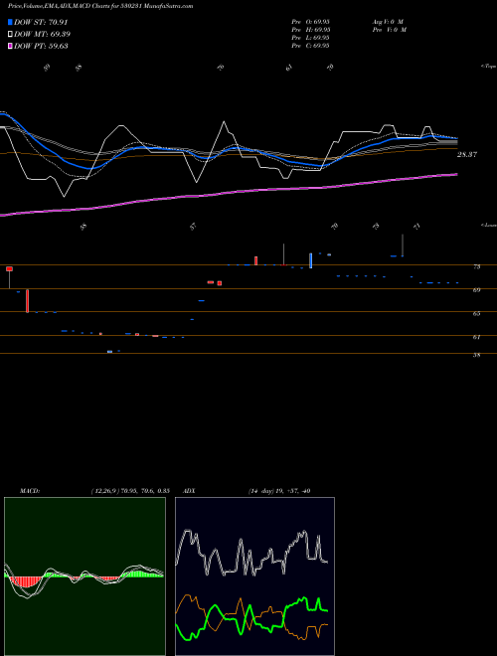Click the '<Tops' marker label
Screen dimensions: 497x656
tap(489, 67)
